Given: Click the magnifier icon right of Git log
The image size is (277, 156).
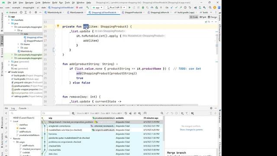Looking at the screenshot, I should coord(162,113).
